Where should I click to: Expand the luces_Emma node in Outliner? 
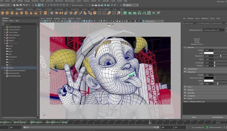[x=5, y=32]
